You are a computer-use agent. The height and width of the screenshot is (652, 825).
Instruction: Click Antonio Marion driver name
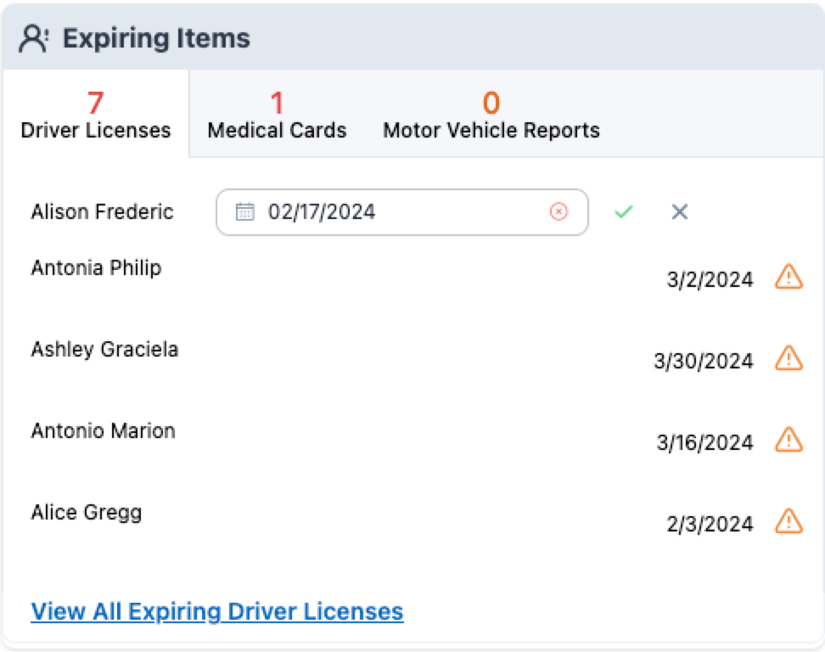click(104, 431)
